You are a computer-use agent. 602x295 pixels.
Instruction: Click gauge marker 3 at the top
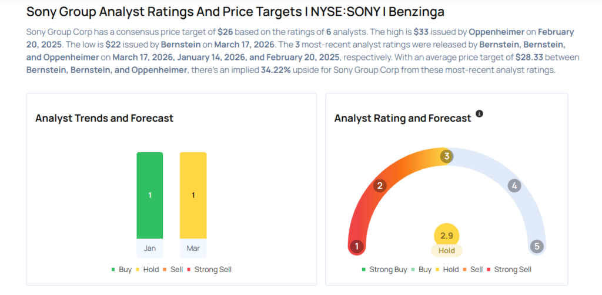(x=447, y=156)
